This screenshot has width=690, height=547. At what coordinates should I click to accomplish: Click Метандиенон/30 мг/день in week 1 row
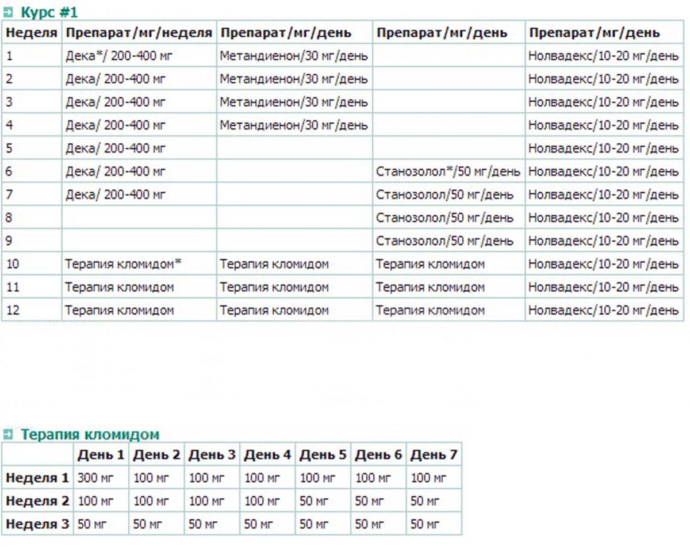click(x=293, y=56)
